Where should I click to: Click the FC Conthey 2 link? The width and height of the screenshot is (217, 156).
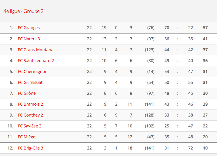click(31, 115)
